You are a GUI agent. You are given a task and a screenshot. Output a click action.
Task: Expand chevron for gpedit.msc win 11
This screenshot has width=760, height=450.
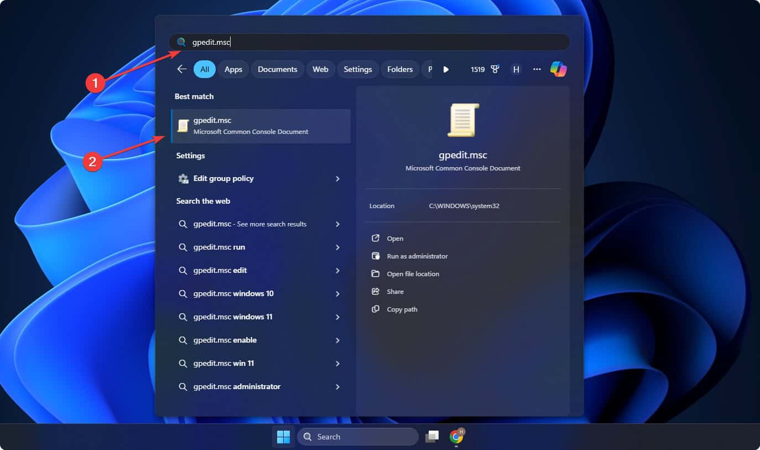point(337,364)
